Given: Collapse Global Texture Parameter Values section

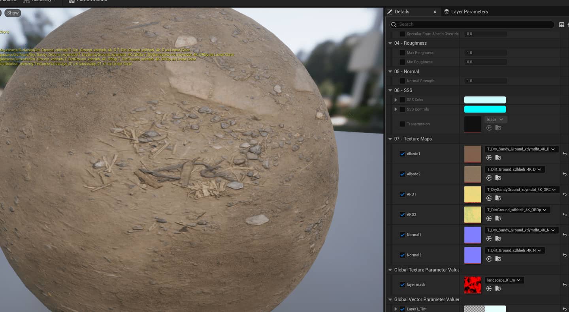Looking at the screenshot, I should [x=390, y=270].
